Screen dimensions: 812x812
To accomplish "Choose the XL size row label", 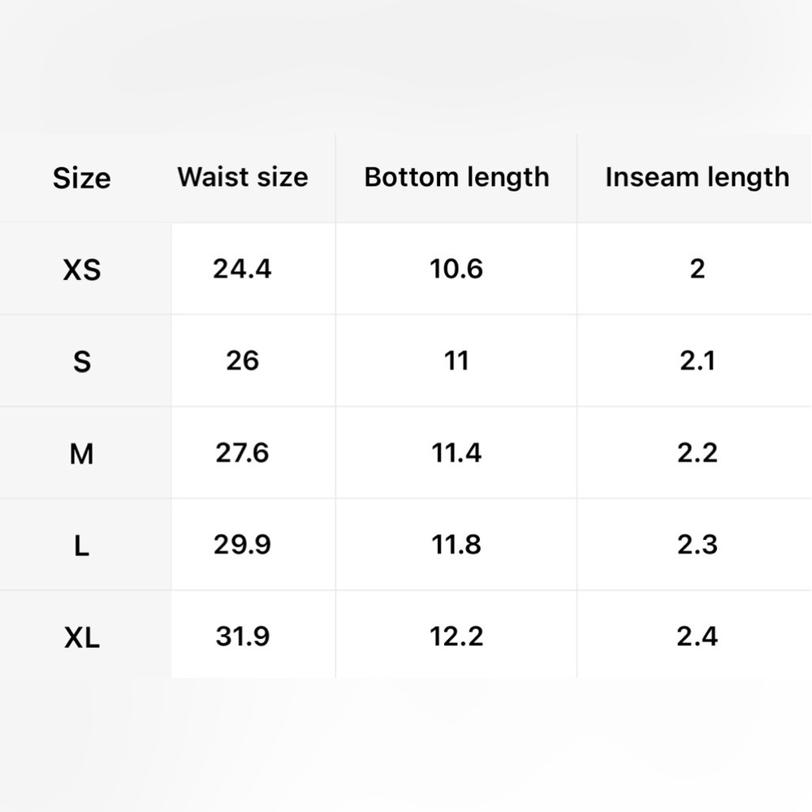I will (x=82, y=637).
